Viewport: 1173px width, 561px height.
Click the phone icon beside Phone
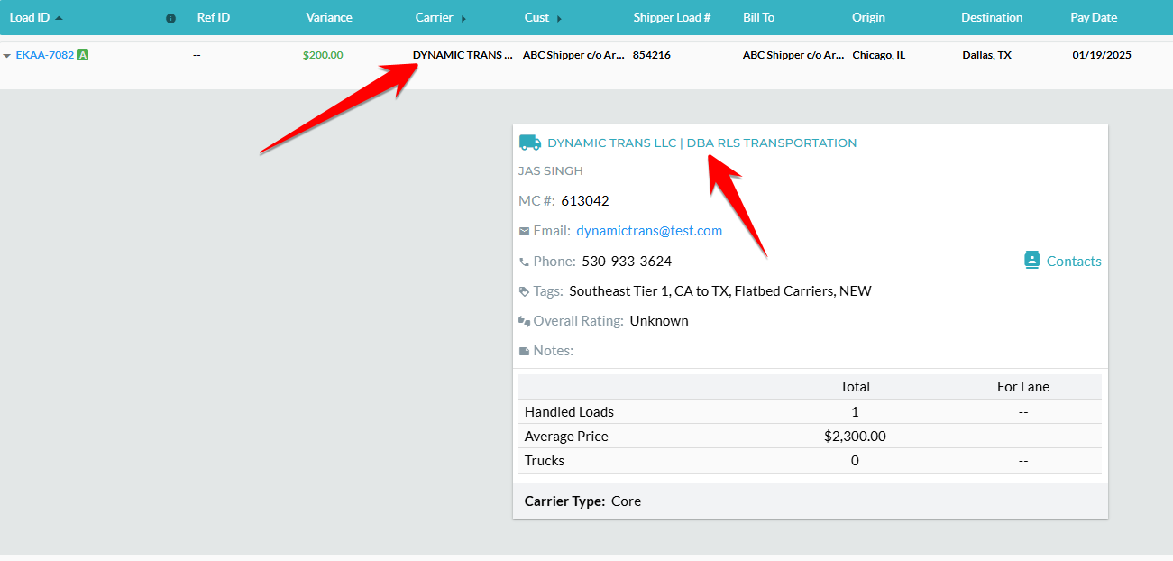pyautogui.click(x=524, y=262)
